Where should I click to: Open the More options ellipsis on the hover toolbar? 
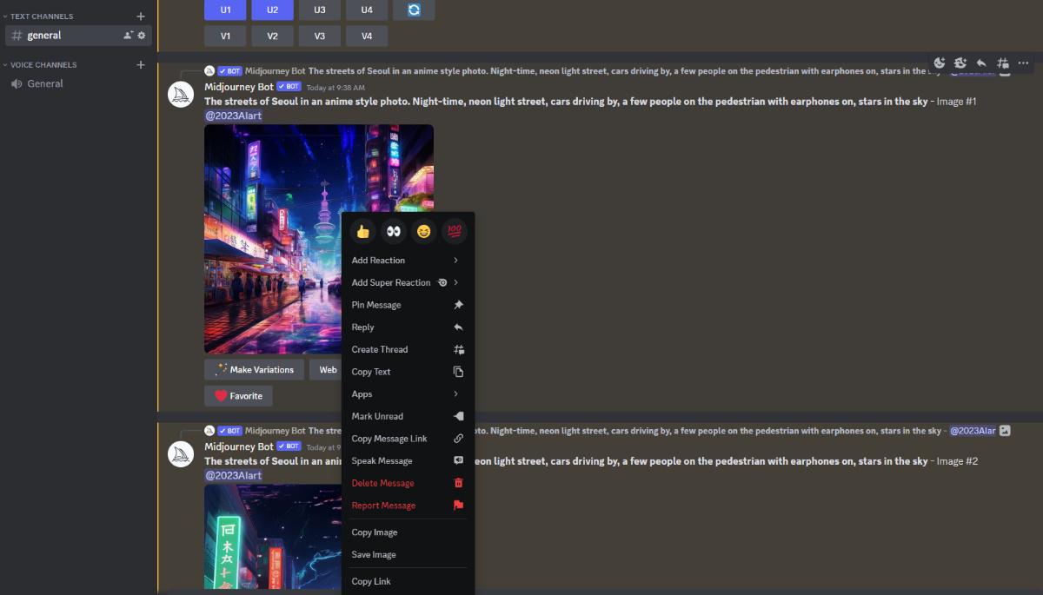[x=1023, y=63]
